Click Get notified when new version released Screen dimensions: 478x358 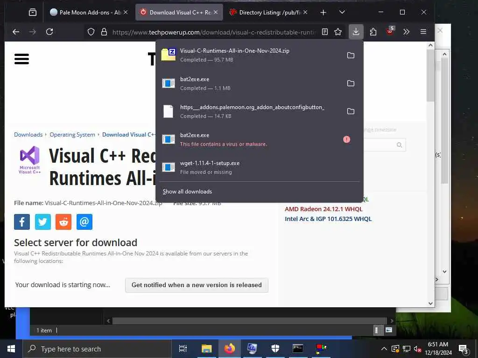pos(197,285)
